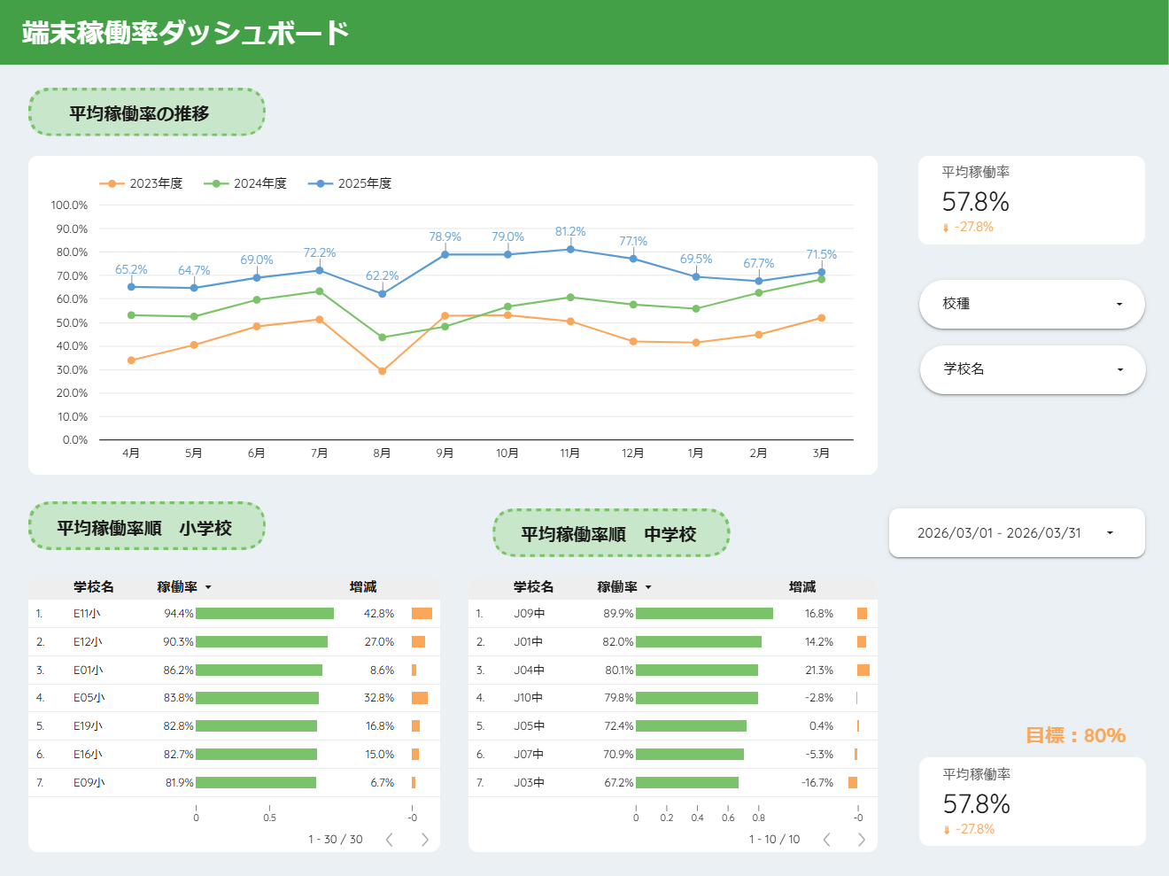This screenshot has width=1169, height=876.
Task: Click the green bar for E12小 at 90.3%
Action: 261,642
